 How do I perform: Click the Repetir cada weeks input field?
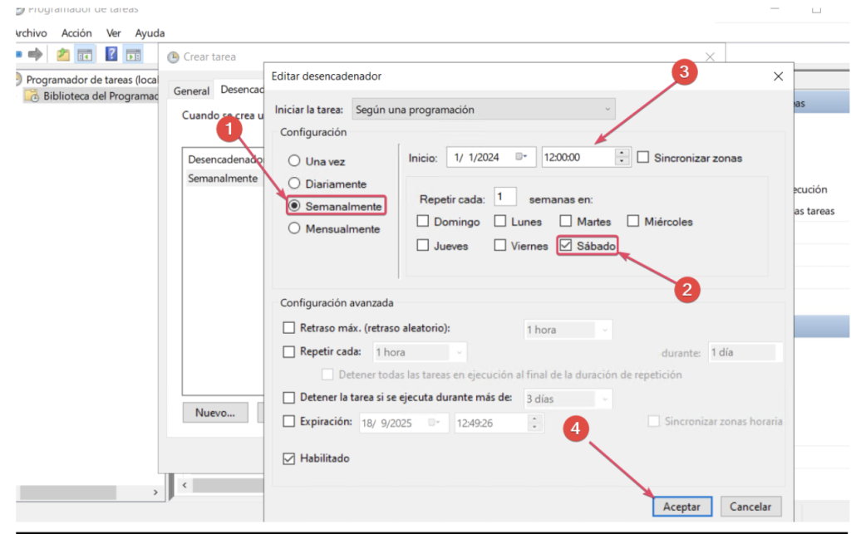click(x=505, y=198)
